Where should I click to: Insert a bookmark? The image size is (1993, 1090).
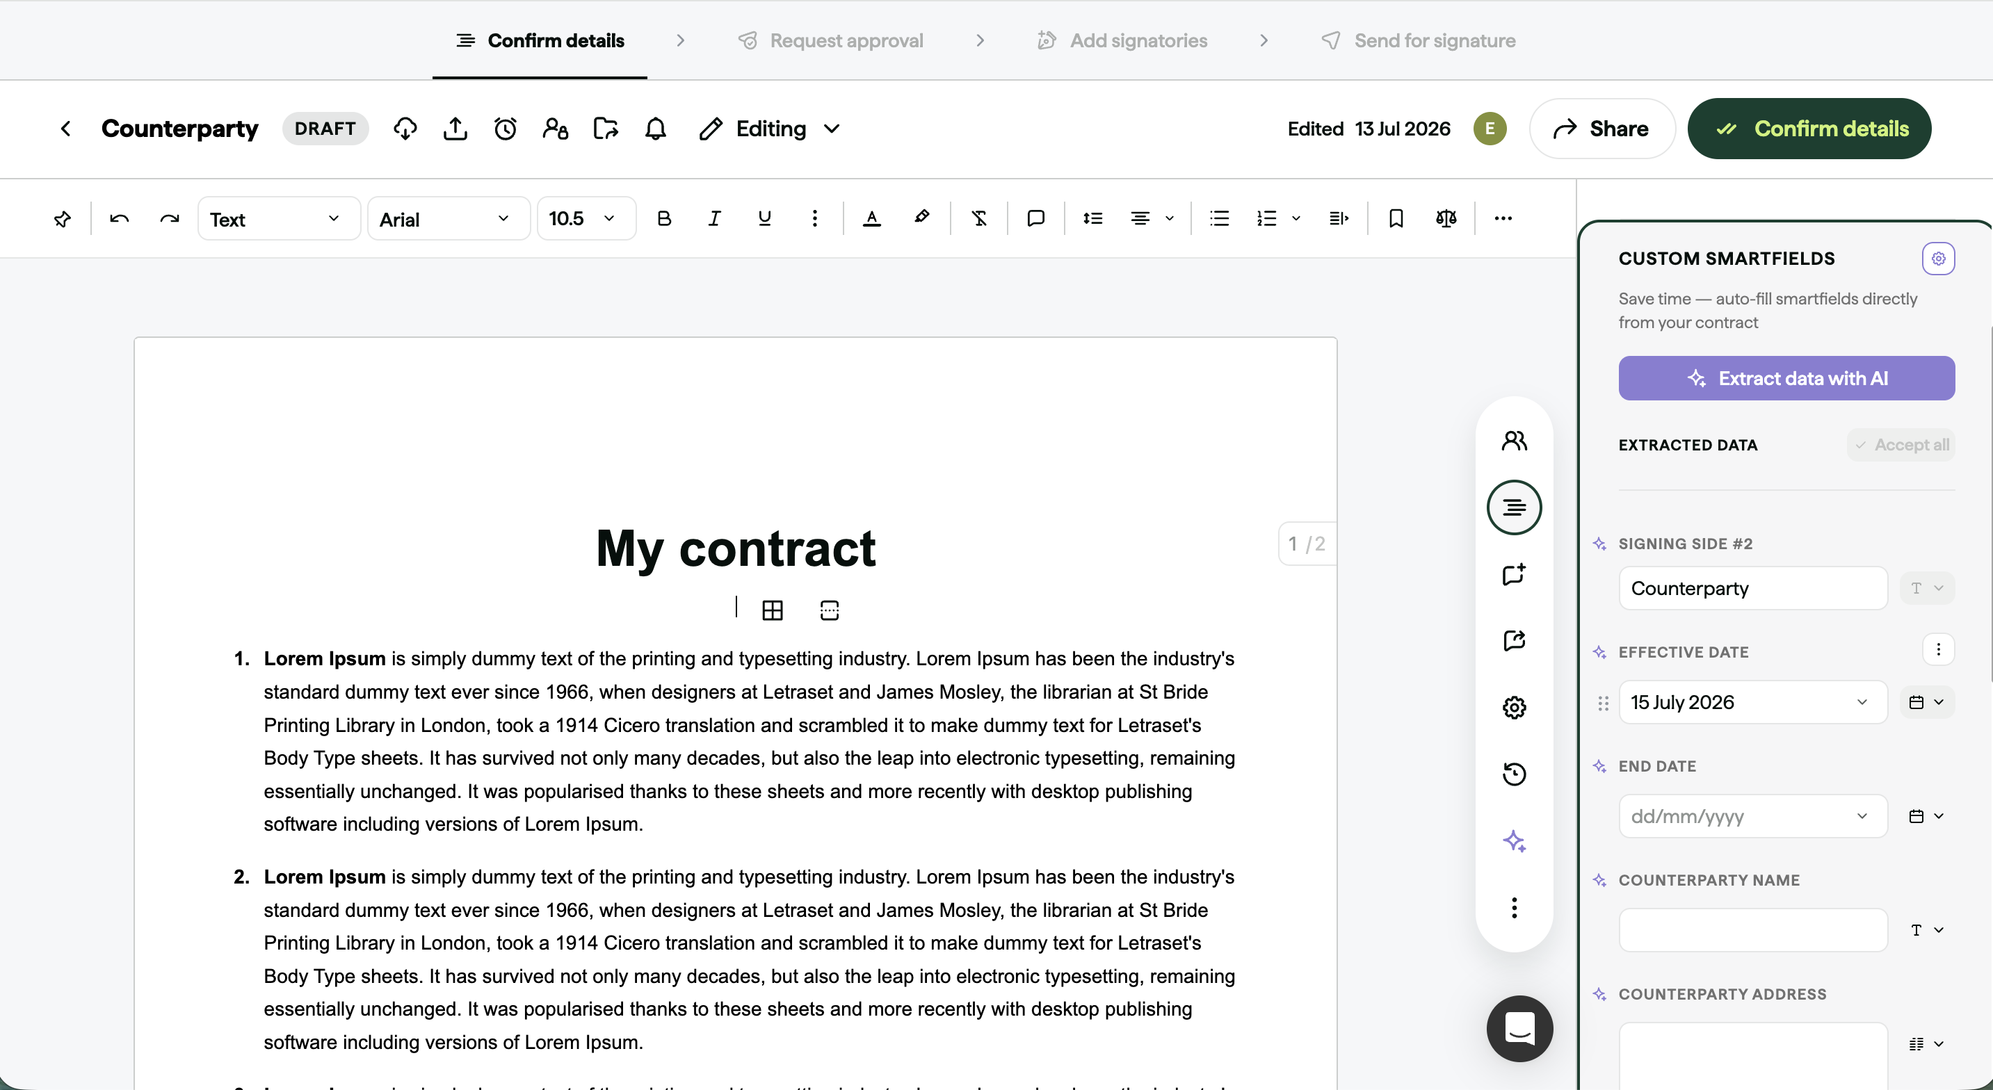(x=1396, y=219)
